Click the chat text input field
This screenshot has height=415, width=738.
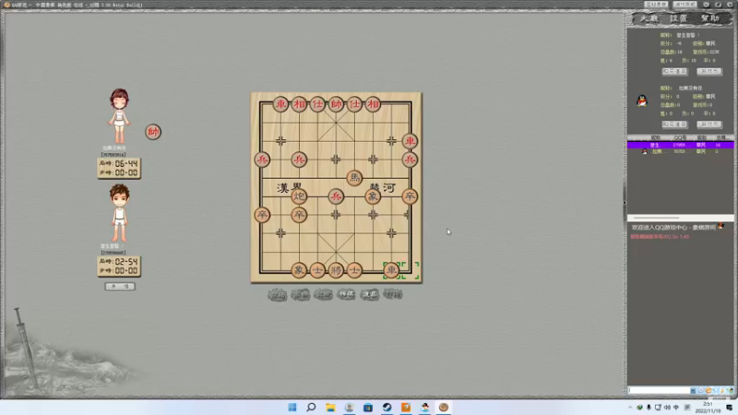click(x=659, y=390)
